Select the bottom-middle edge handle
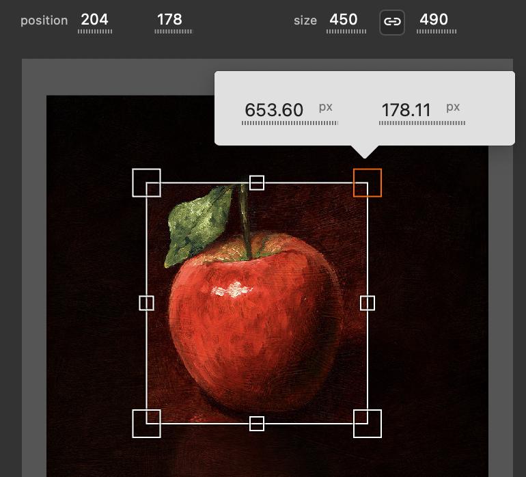This screenshot has height=477, width=526. click(257, 424)
